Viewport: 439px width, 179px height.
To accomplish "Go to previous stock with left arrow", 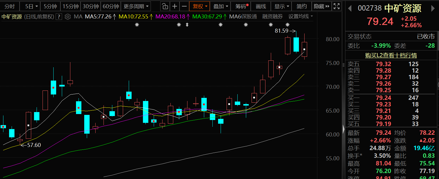I will (350, 9).
